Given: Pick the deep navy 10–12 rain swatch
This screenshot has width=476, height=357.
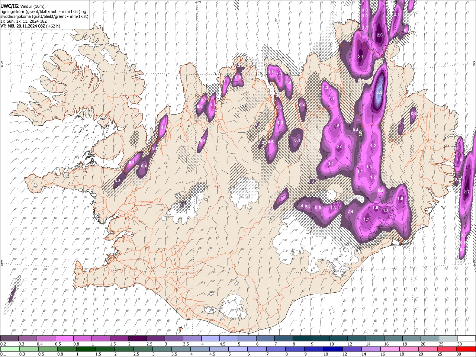Looking at the screenshot, I should 332,349.
